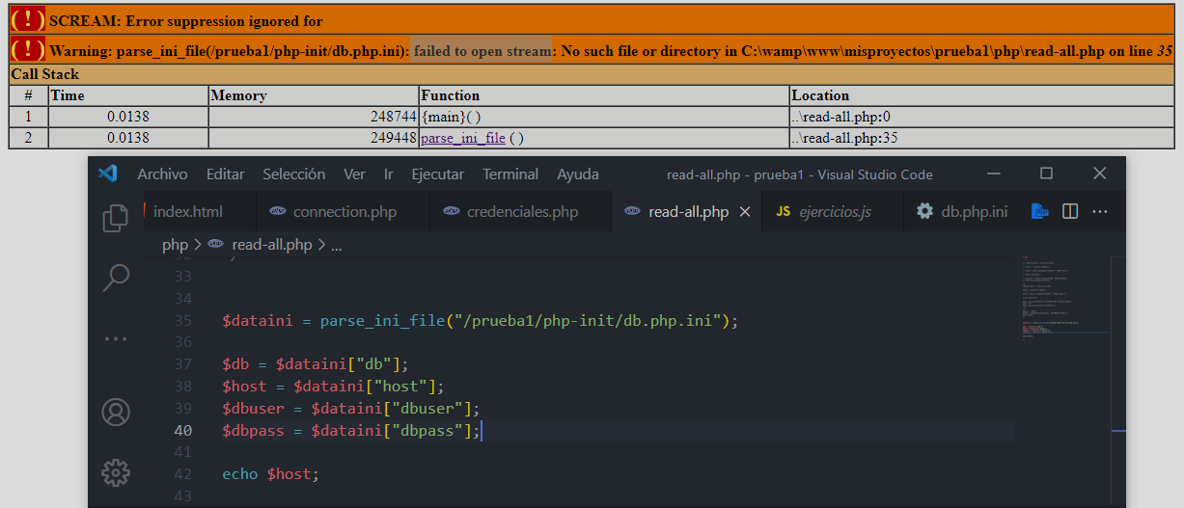
Task: Open the Ver menu
Action: [354, 174]
